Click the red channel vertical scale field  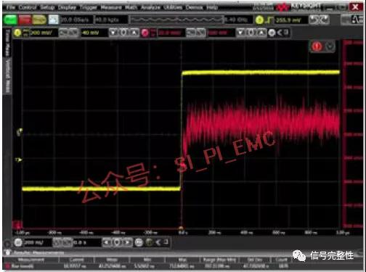tap(171, 33)
